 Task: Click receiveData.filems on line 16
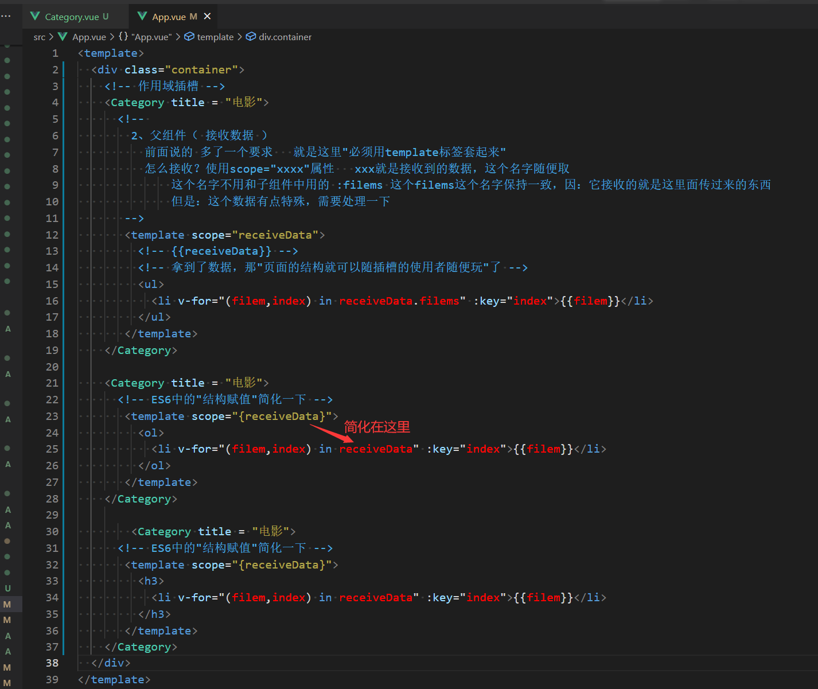pos(399,301)
